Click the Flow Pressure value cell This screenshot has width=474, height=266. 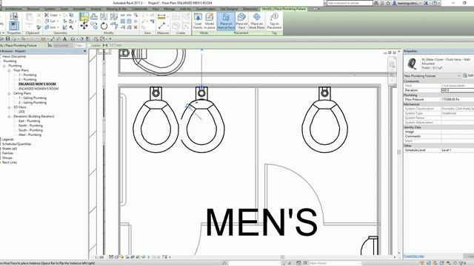[x=458, y=99]
